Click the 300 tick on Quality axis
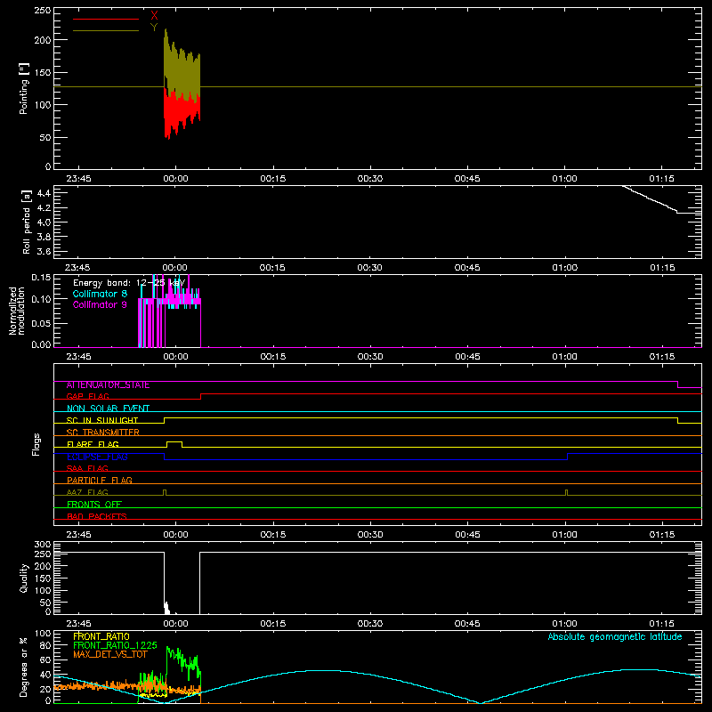The height and width of the screenshot is (712, 712). (x=43, y=545)
